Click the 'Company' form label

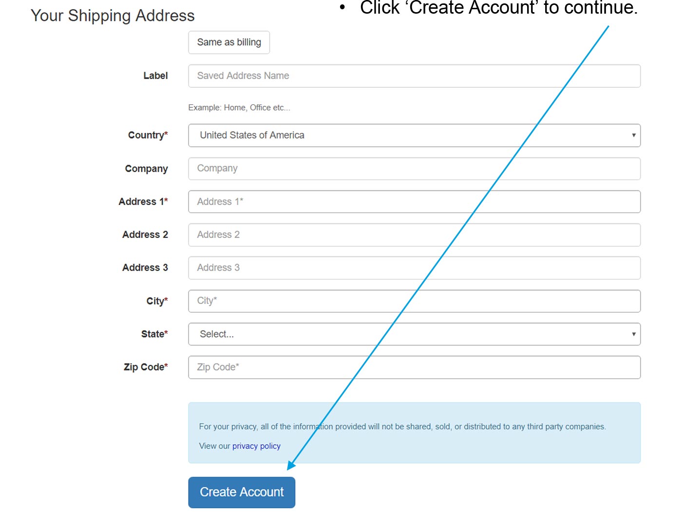point(146,169)
